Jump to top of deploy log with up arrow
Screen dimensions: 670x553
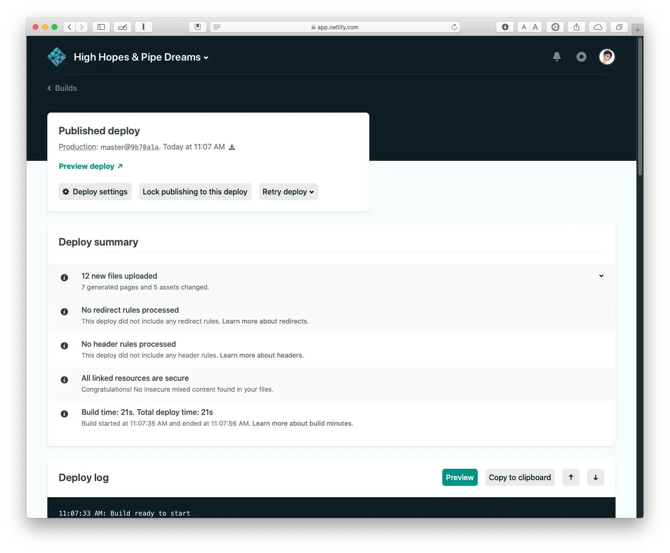point(571,477)
